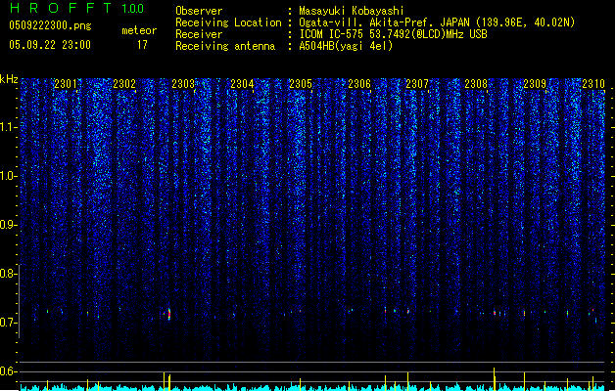The image size is (616, 391).
Task: Click the file name 0509222300.png
Action: (50, 25)
